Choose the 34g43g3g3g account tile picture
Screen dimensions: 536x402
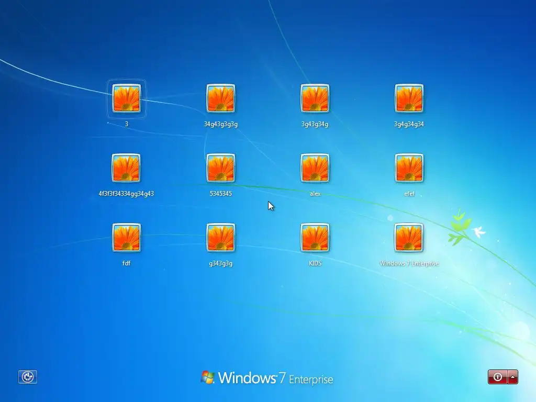point(220,98)
